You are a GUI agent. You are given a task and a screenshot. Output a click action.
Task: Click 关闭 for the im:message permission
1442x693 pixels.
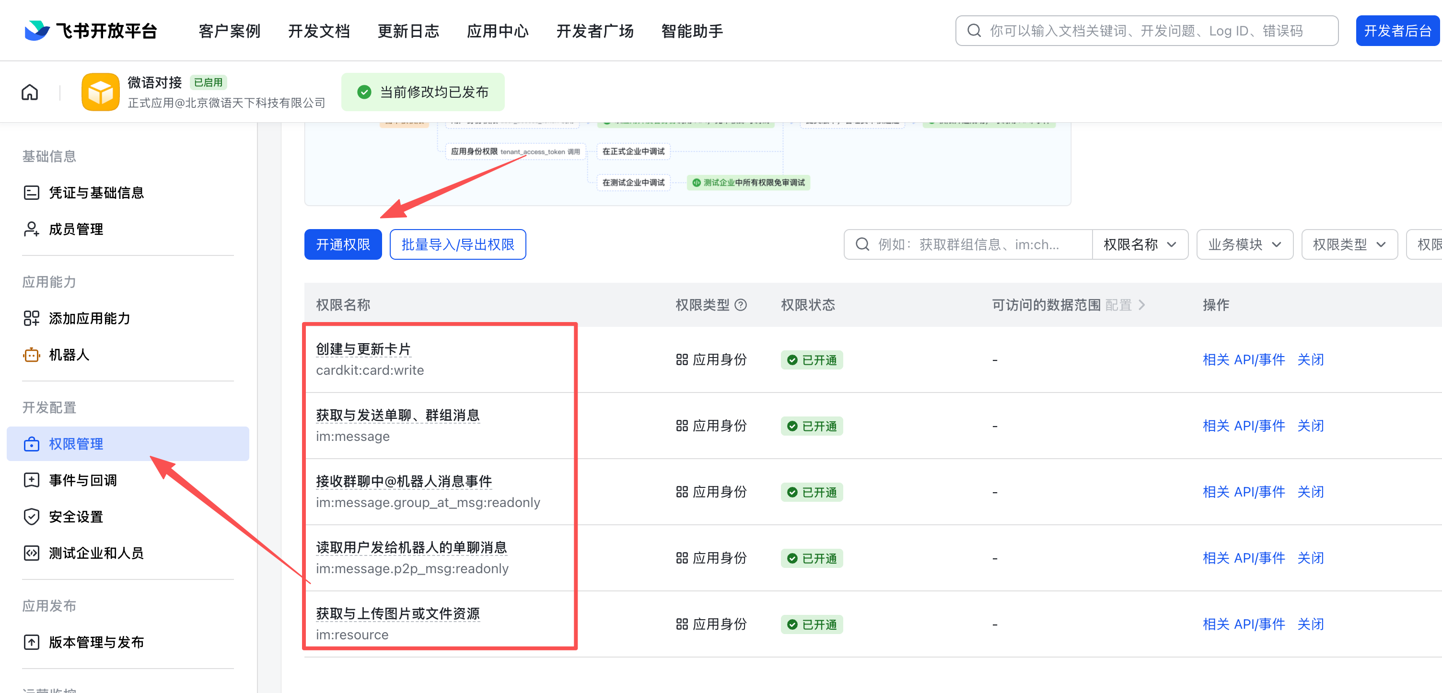pyautogui.click(x=1310, y=426)
